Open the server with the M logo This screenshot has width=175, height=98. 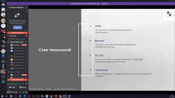tap(3, 41)
